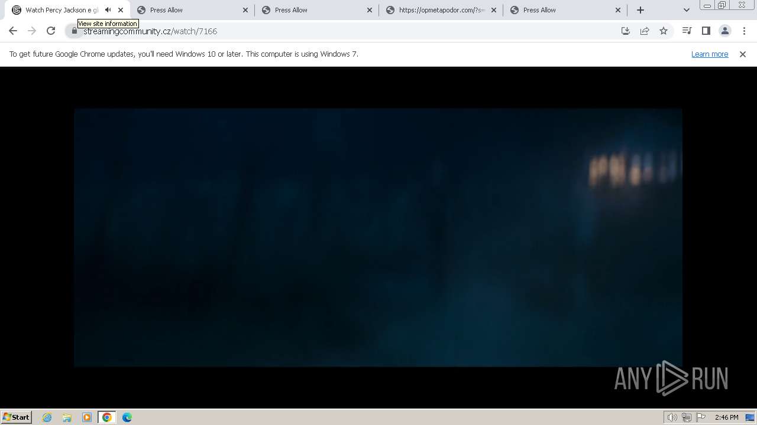
Task: Click the show desktop tray icon
Action: click(x=750, y=417)
